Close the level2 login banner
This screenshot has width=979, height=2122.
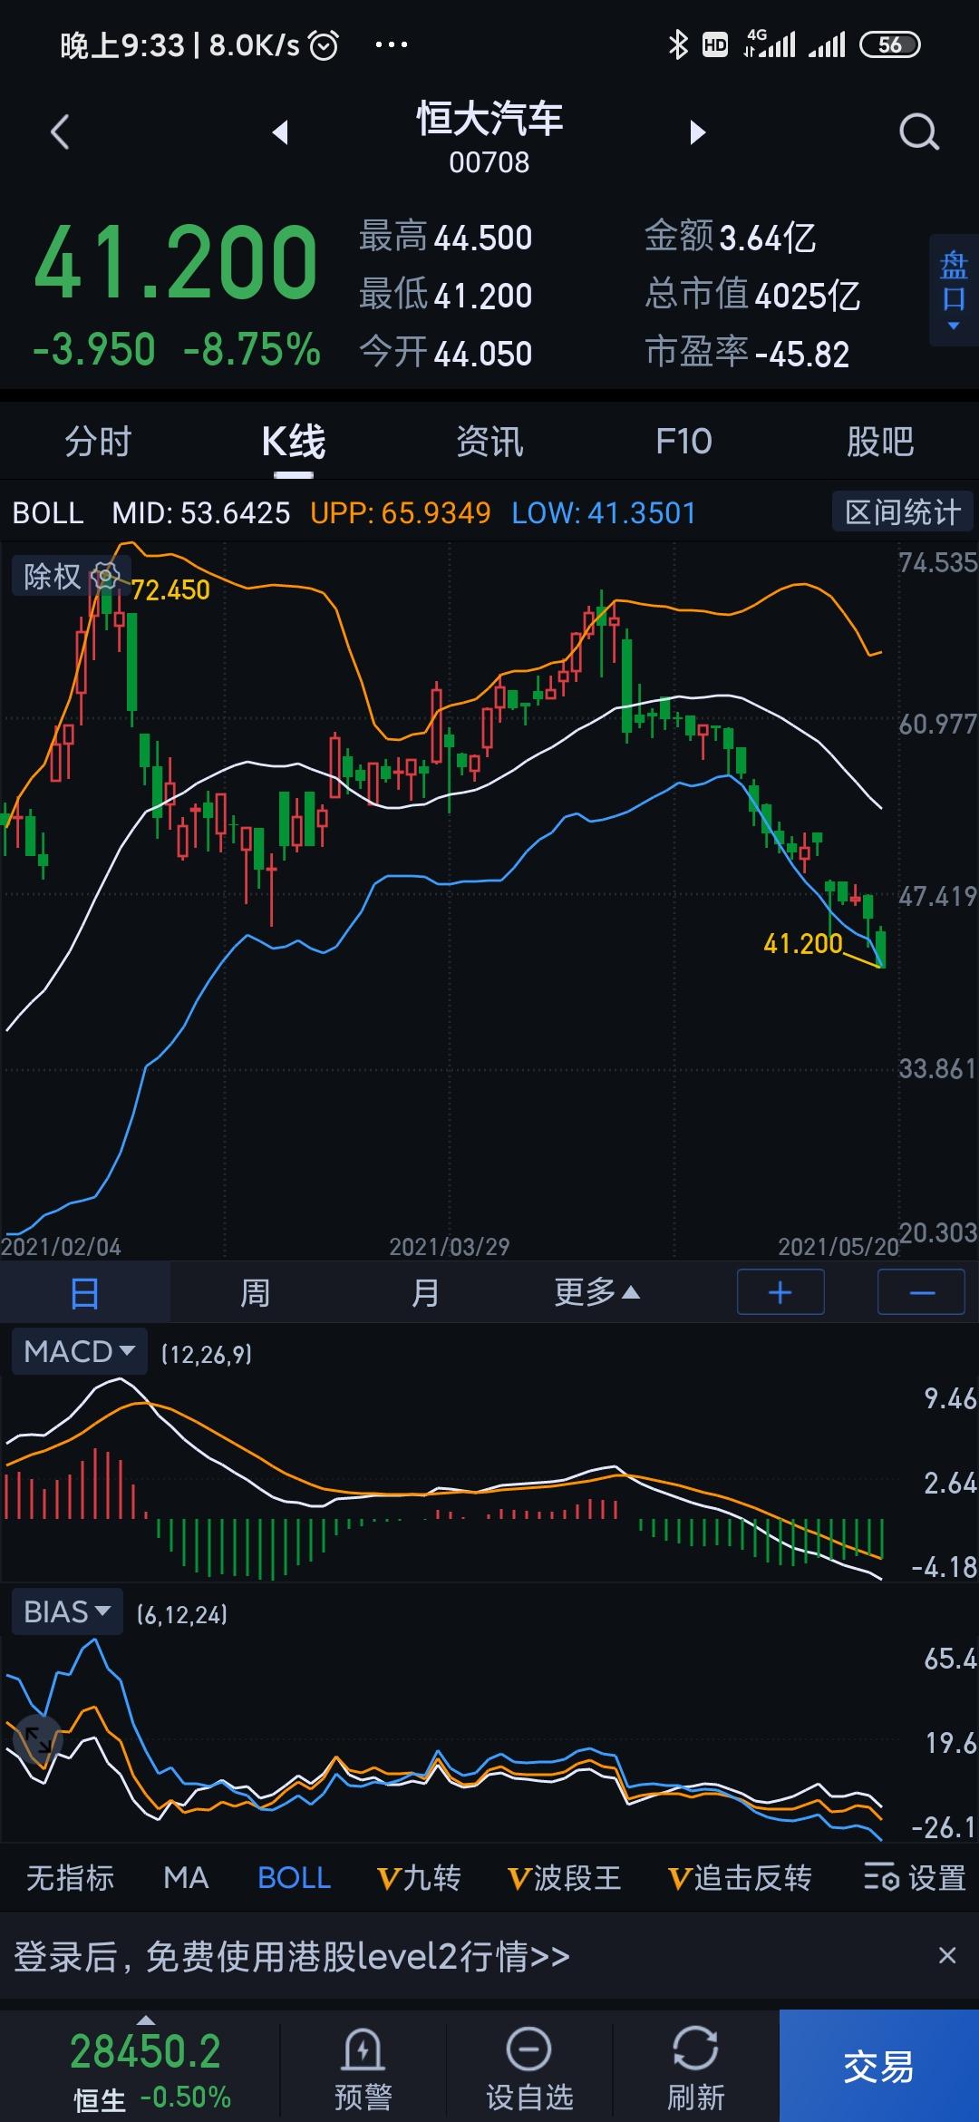[947, 1955]
